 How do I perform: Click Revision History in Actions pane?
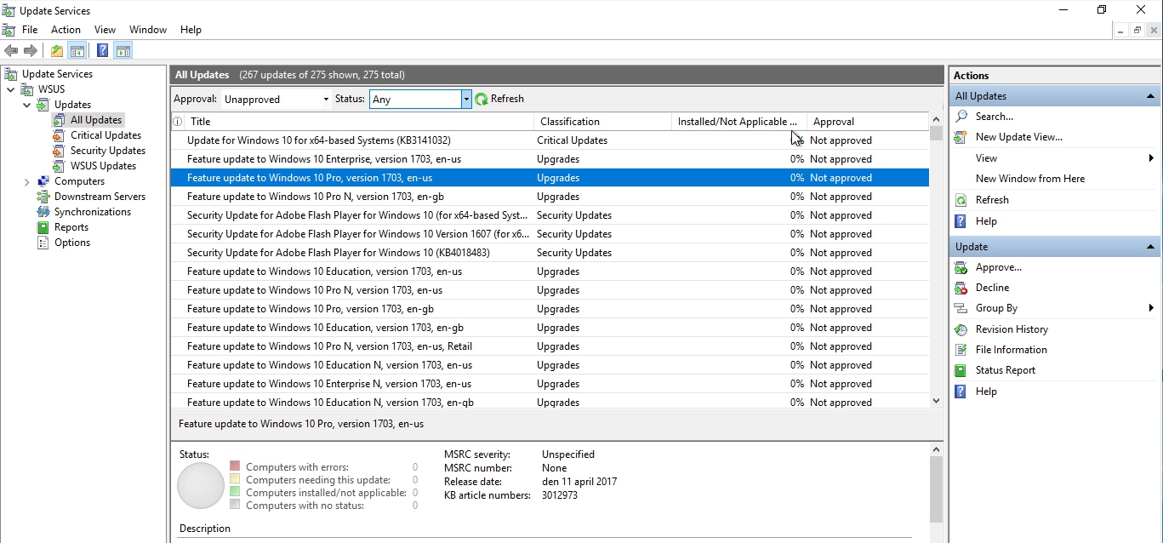(x=1012, y=329)
